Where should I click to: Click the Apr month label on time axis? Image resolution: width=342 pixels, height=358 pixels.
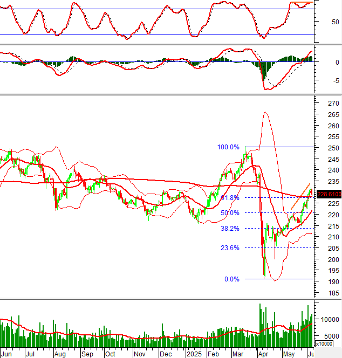[x=263, y=354]
